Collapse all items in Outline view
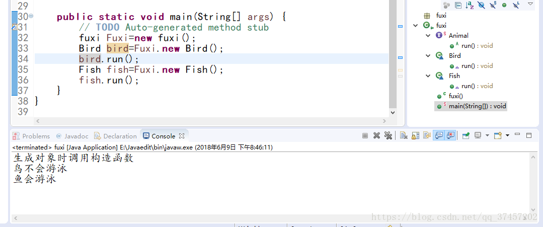This screenshot has height=227, width=543. coord(458,5)
